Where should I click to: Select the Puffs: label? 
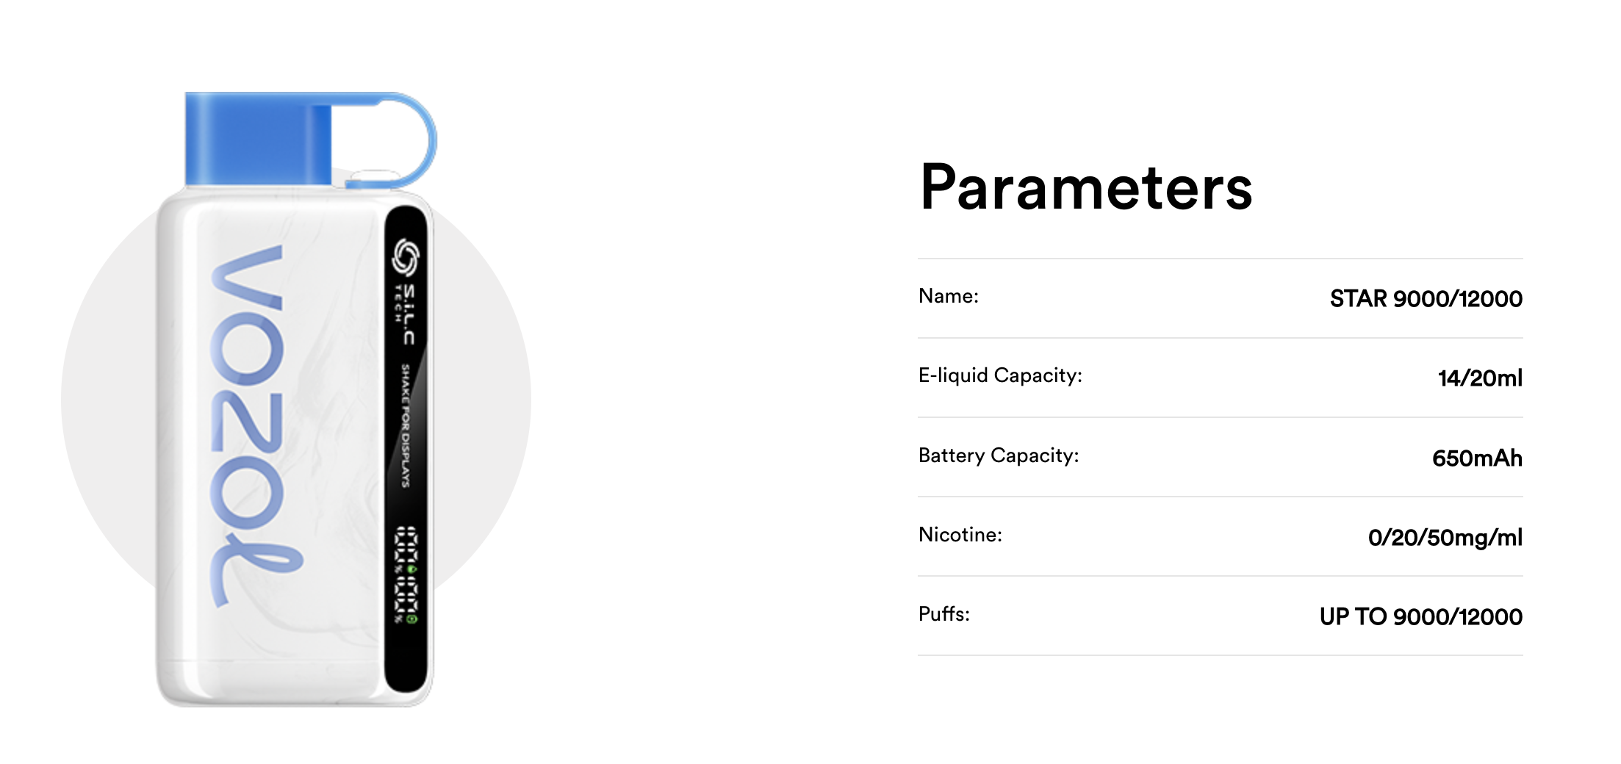click(x=944, y=614)
